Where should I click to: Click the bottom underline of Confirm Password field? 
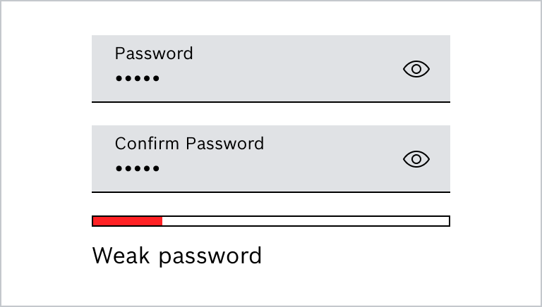270,192
